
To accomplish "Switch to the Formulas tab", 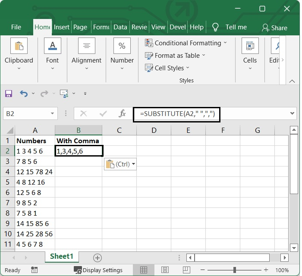I will click(101, 27).
